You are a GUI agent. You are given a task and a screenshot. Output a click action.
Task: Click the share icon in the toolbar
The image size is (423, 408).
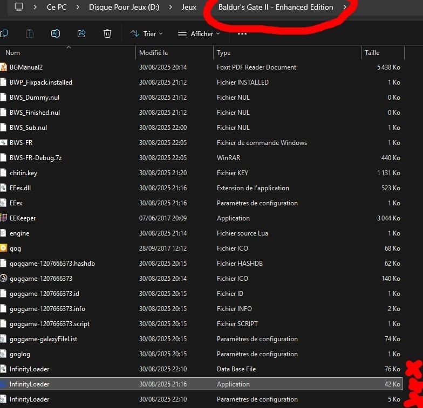point(81,33)
